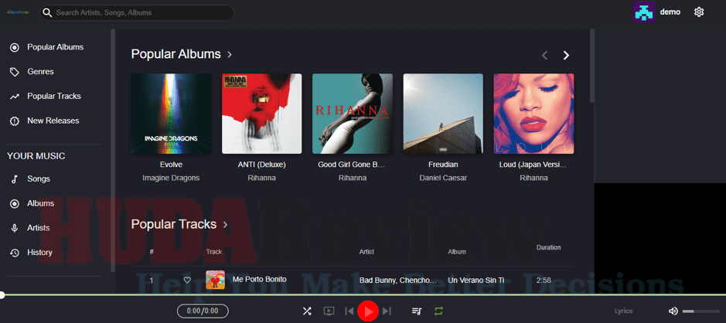Focus the Search Artists, Songs, Albums field
This screenshot has width=726, height=323.
(x=137, y=12)
